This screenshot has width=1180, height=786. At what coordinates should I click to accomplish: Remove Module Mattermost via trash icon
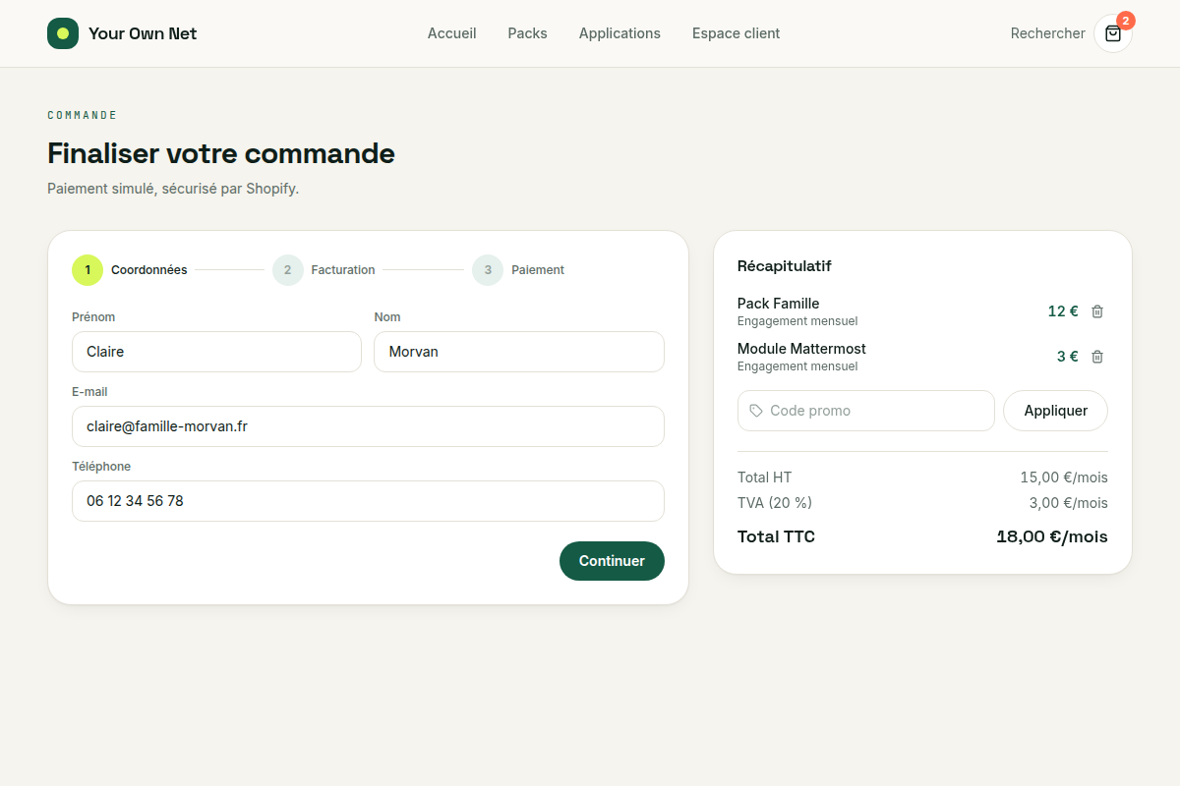pyautogui.click(x=1097, y=357)
